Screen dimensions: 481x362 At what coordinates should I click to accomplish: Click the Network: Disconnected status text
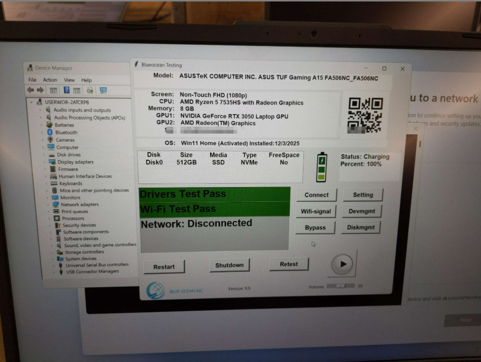pyautogui.click(x=196, y=224)
